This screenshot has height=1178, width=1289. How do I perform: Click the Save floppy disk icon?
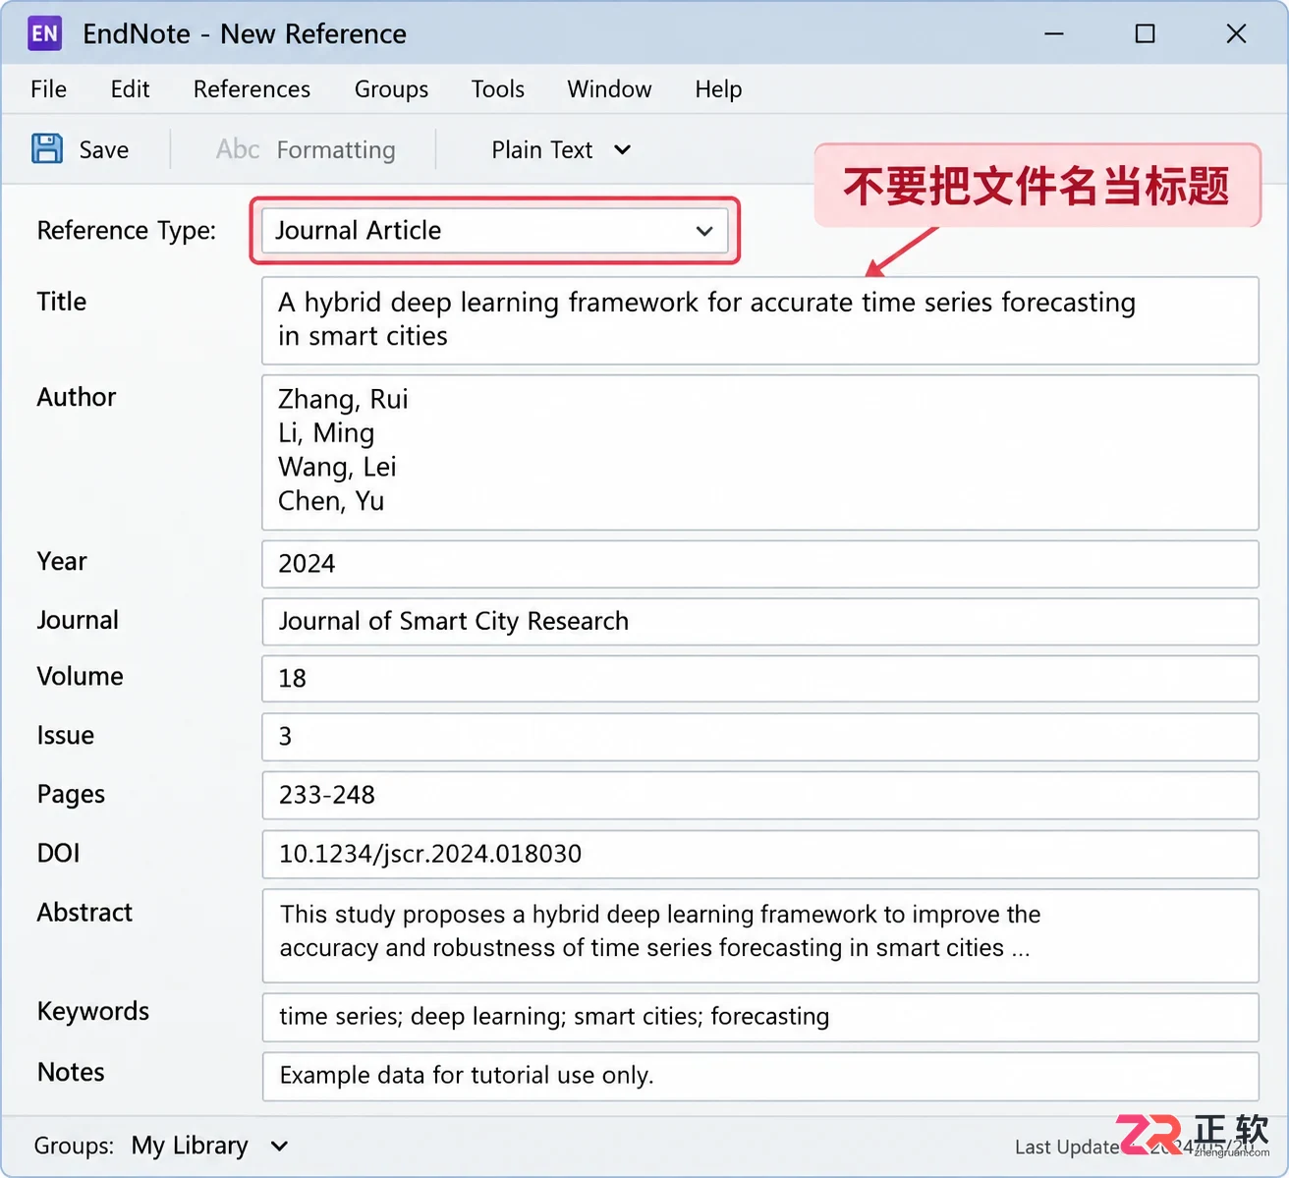coord(46,148)
